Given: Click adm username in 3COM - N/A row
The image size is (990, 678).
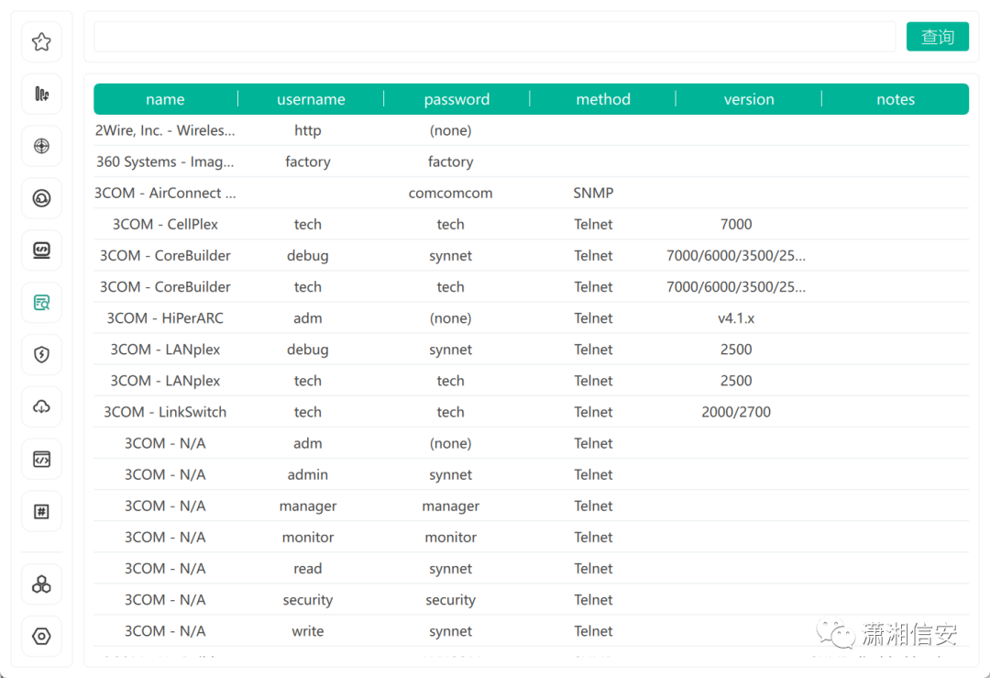Looking at the screenshot, I should point(307,443).
